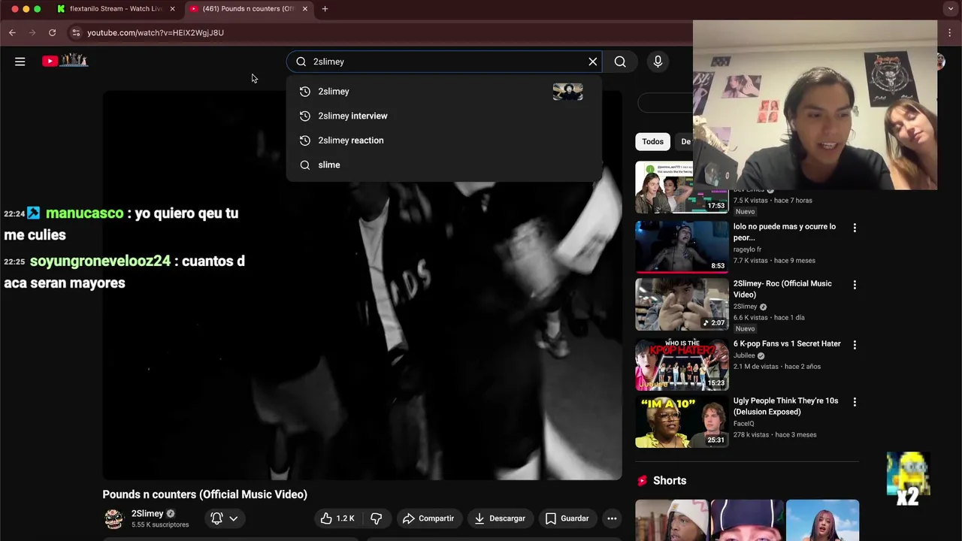962x541 pixels.
Task: Open '6 K-pop Fans vs 1 Secret Hater' title
Action: (787, 343)
